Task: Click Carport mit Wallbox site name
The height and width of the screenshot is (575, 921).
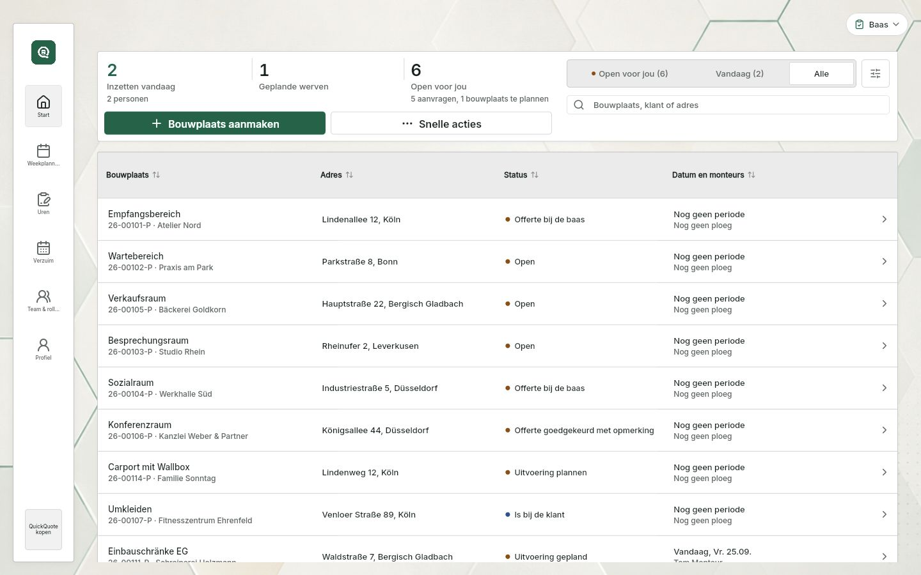Action: [x=149, y=467]
